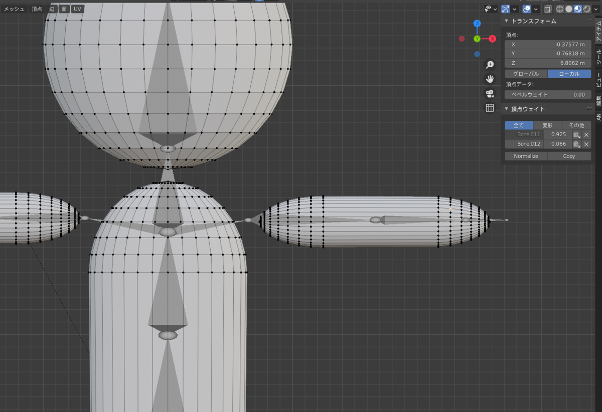
Task: Click the green Y axis gizmo handle
Action: coord(477,39)
